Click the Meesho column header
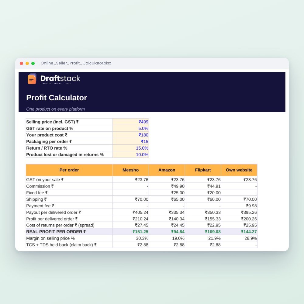The image size is (304, 304). (131, 170)
